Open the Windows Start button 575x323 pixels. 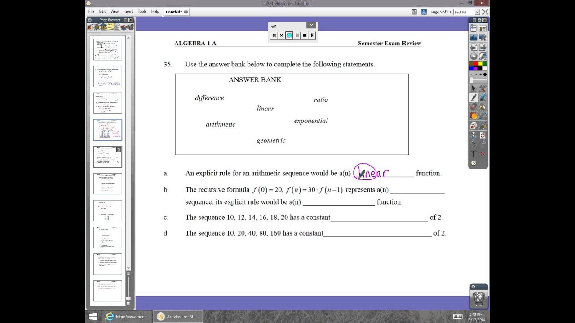pyautogui.click(x=93, y=316)
